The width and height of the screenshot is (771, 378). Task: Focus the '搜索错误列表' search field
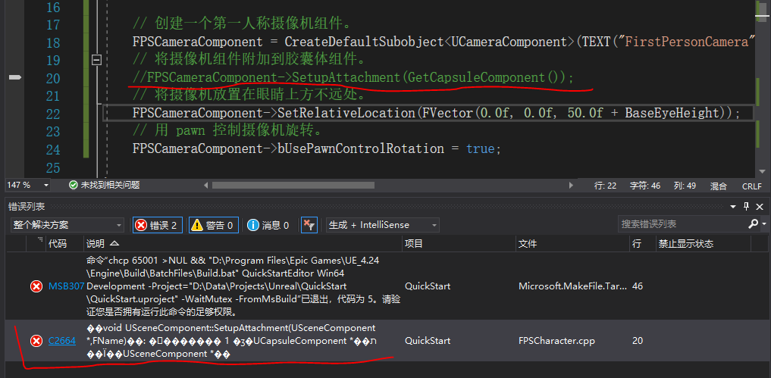(x=682, y=224)
